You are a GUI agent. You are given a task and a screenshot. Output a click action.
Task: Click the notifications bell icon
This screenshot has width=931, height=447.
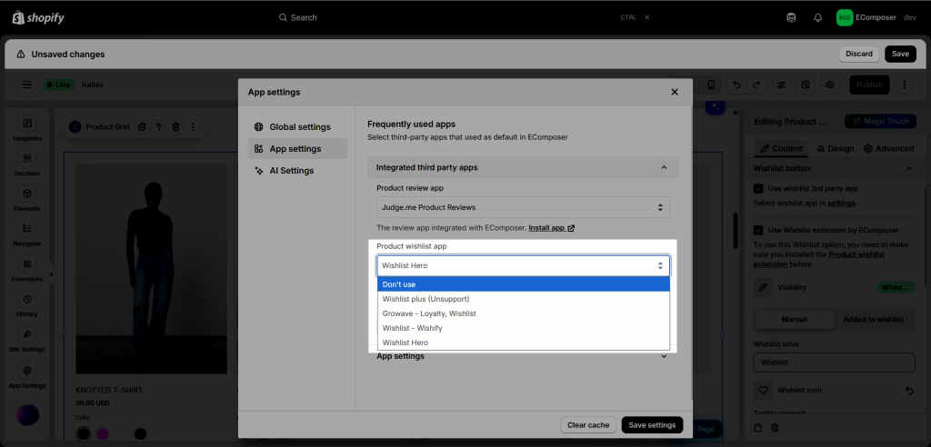pyautogui.click(x=818, y=18)
